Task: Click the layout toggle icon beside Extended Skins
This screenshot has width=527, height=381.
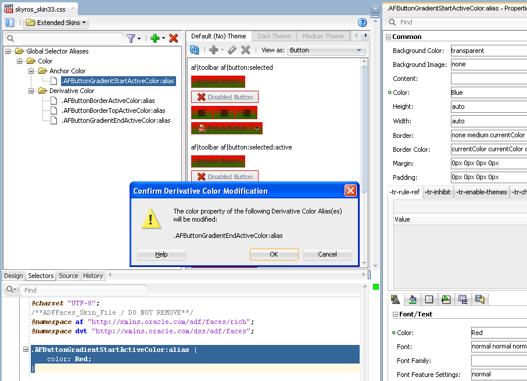Action: click(10, 23)
